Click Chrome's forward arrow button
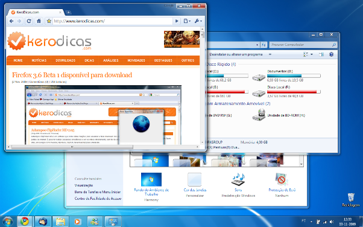The height and width of the screenshot is (227, 363). (19, 21)
